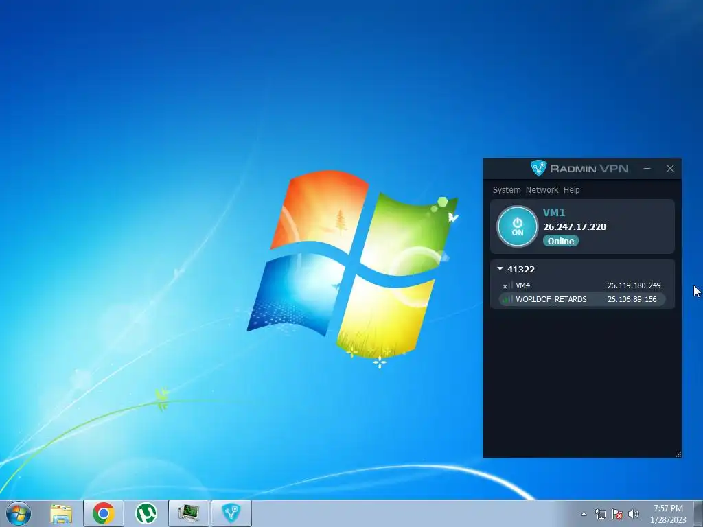Open Windows Explorer from the taskbar
This screenshot has width=703, height=527.
(61, 513)
